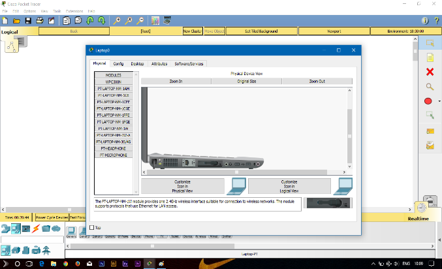Click the Power Cycle Devices button

(x=52, y=217)
